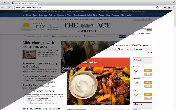Viewport: 176px width, 110px height.
Task: Click the Home icon in The Age navigation
Action: [23, 15]
